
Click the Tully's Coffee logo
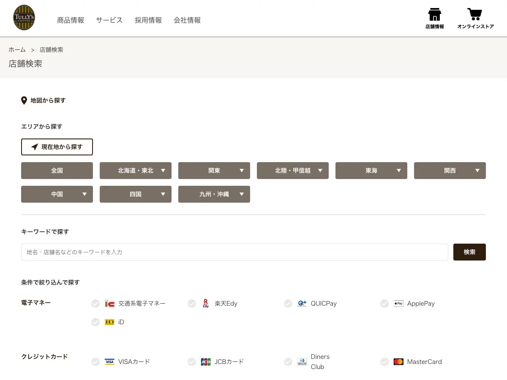coord(24,18)
